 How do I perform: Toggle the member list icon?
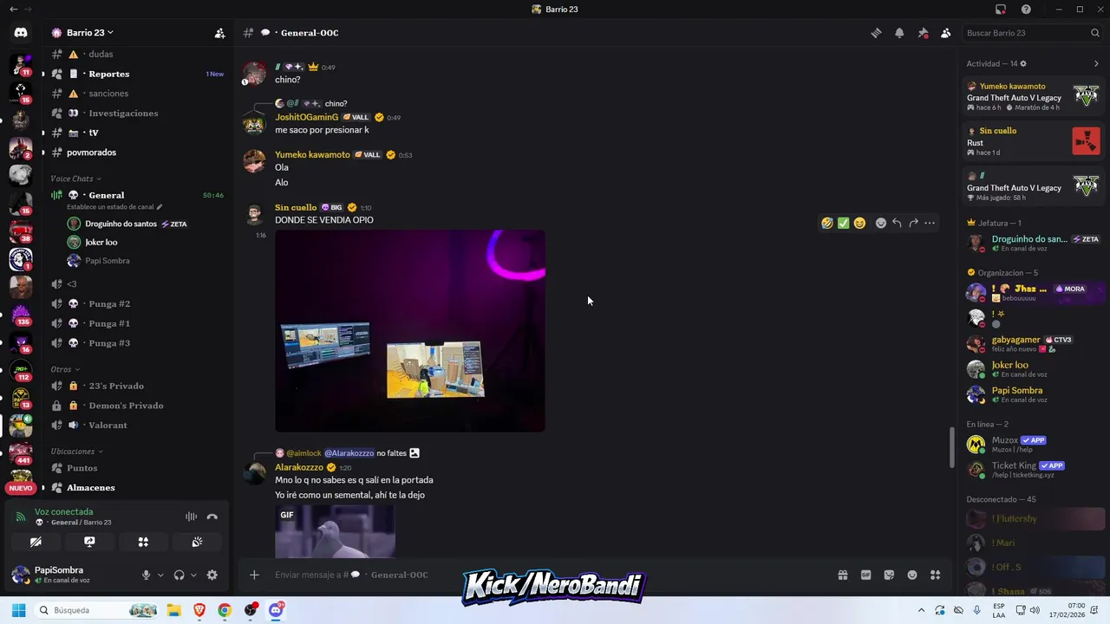(945, 33)
